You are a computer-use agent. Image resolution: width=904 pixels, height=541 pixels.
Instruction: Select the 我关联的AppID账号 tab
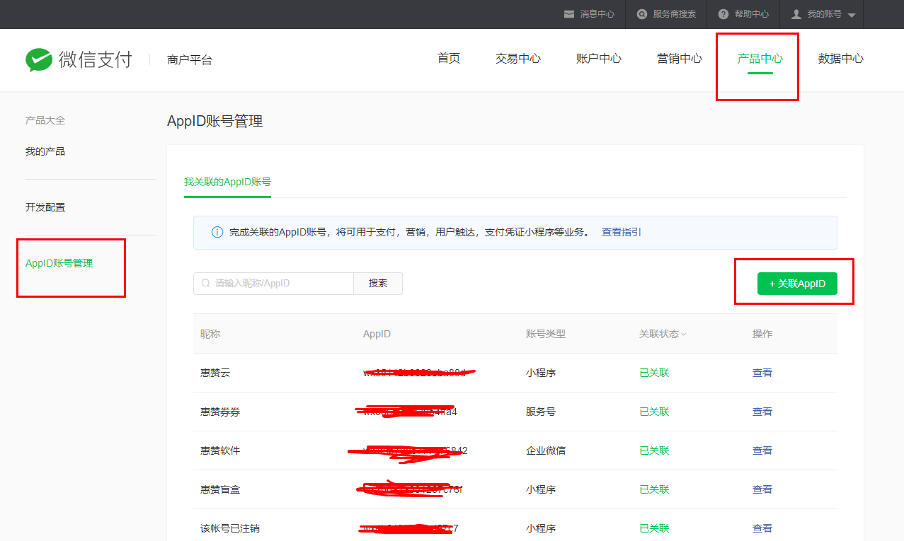coord(227,182)
